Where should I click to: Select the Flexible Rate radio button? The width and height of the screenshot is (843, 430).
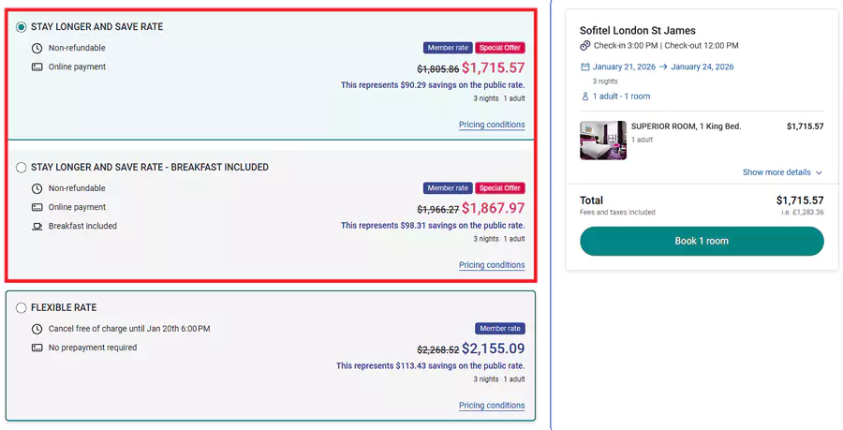click(x=22, y=308)
